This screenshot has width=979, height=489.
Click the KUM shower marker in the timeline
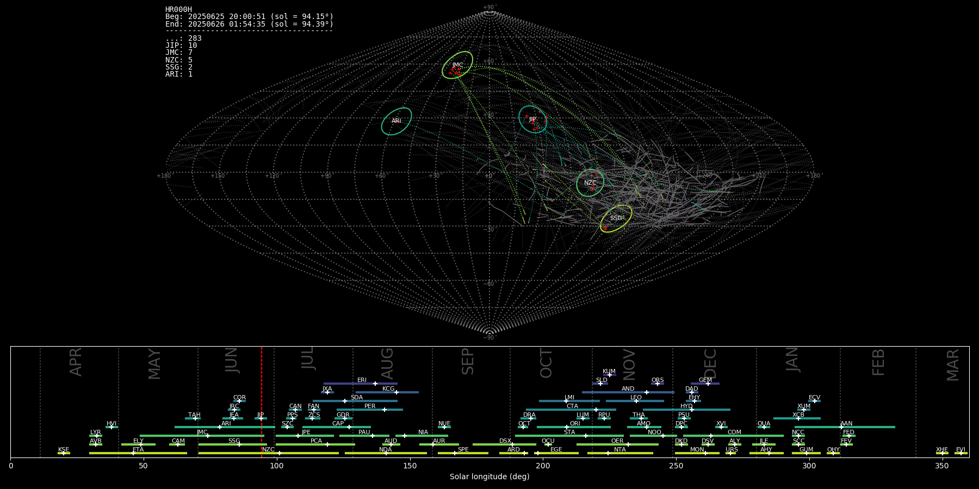pyautogui.click(x=609, y=375)
